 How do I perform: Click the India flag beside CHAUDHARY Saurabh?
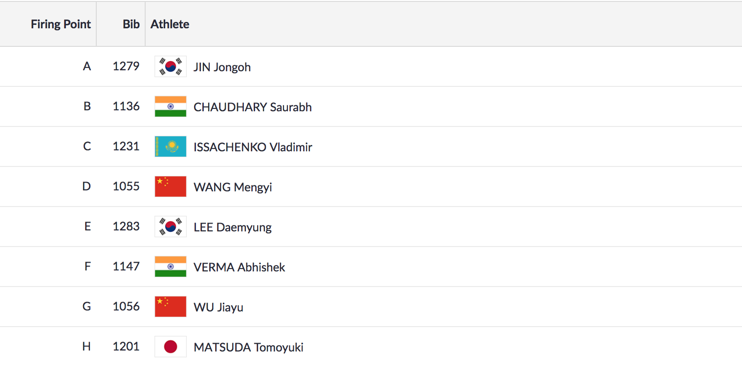pyautogui.click(x=171, y=106)
